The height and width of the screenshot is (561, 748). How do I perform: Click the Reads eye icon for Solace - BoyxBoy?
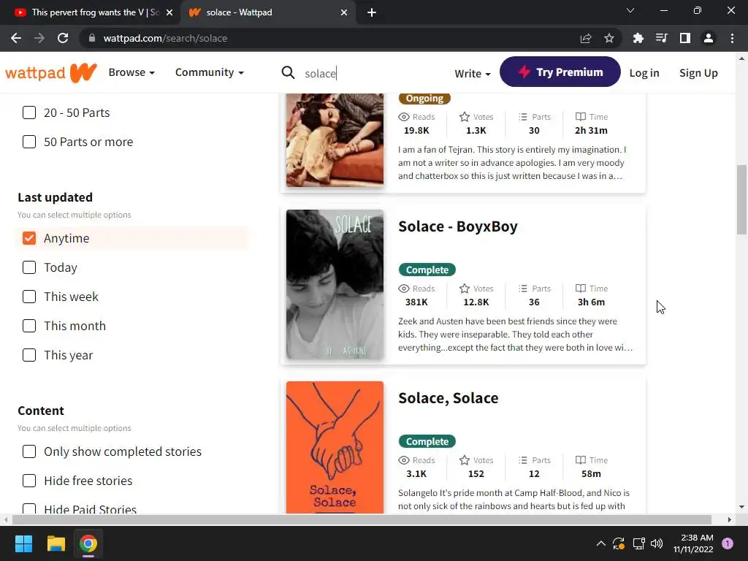pyautogui.click(x=404, y=289)
